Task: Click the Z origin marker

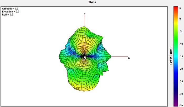Action: [85, 58]
